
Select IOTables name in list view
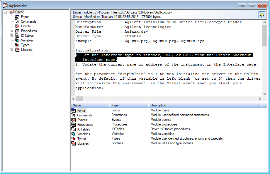click(84, 129)
